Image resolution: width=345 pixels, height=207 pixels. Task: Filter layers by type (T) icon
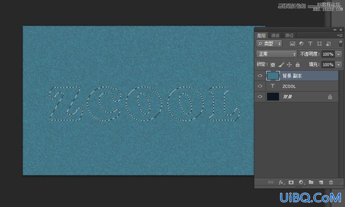[310, 44]
